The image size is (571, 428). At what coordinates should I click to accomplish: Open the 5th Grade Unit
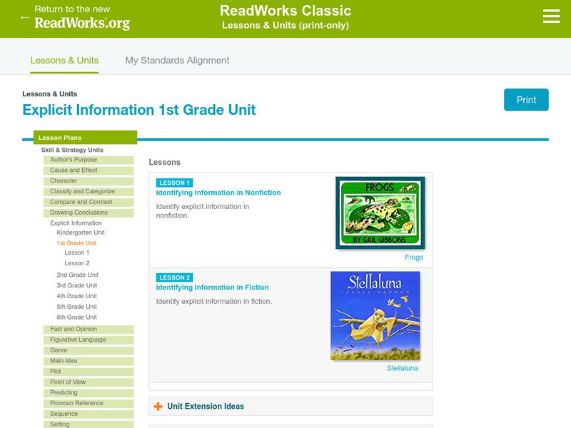pos(77,307)
